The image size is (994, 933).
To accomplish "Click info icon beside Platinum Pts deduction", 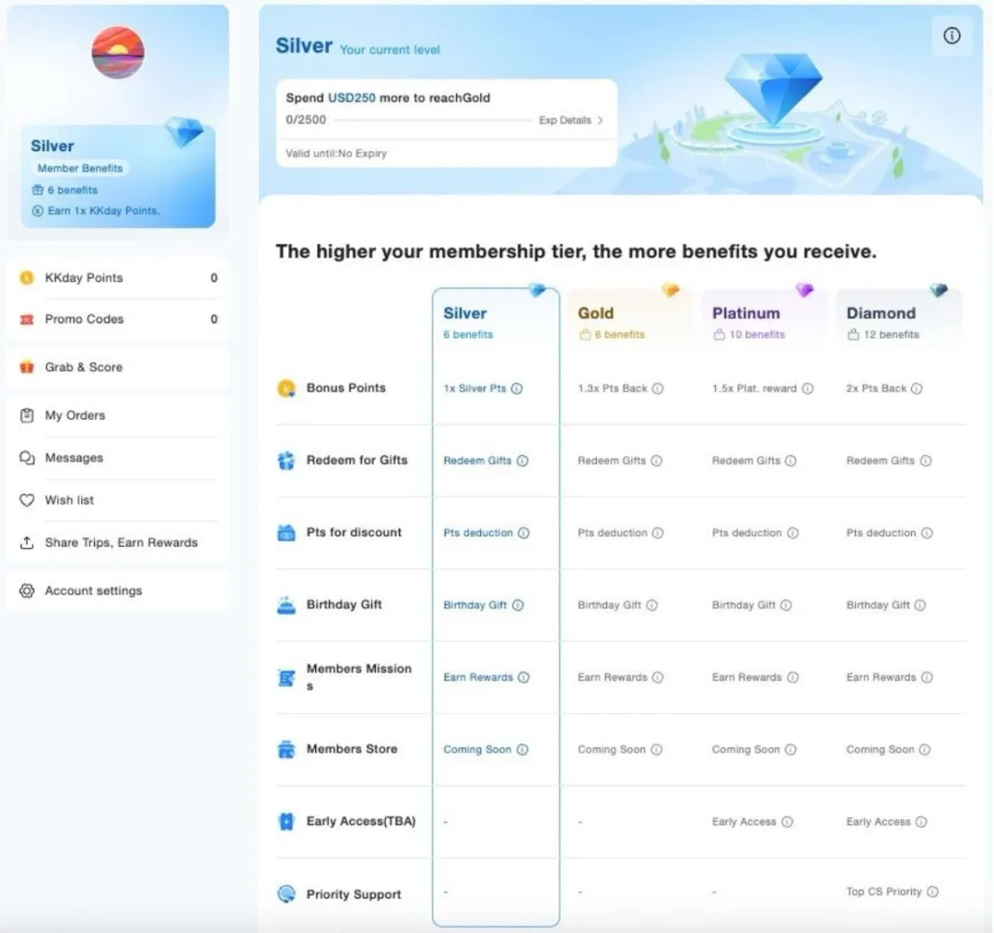I will pyautogui.click(x=793, y=533).
